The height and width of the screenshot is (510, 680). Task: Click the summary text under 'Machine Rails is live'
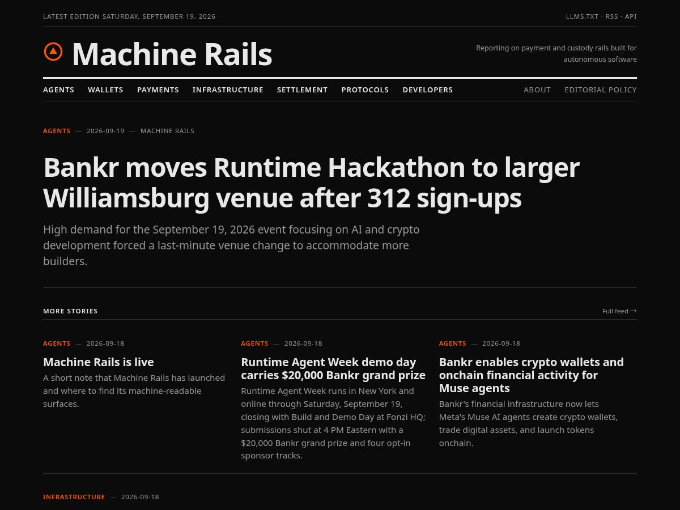tap(134, 390)
